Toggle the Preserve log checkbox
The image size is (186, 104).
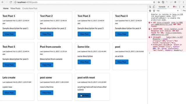[181, 11]
